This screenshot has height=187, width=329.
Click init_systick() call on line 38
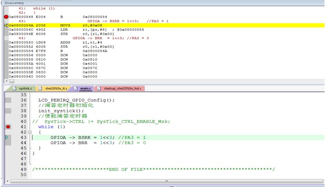click(x=61, y=111)
